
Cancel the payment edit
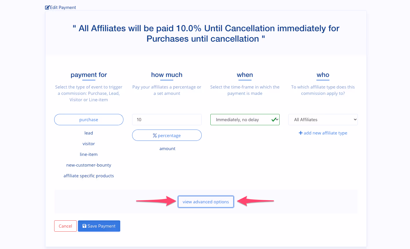(x=65, y=226)
